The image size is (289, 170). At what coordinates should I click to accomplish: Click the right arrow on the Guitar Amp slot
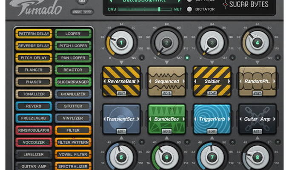(274, 119)
